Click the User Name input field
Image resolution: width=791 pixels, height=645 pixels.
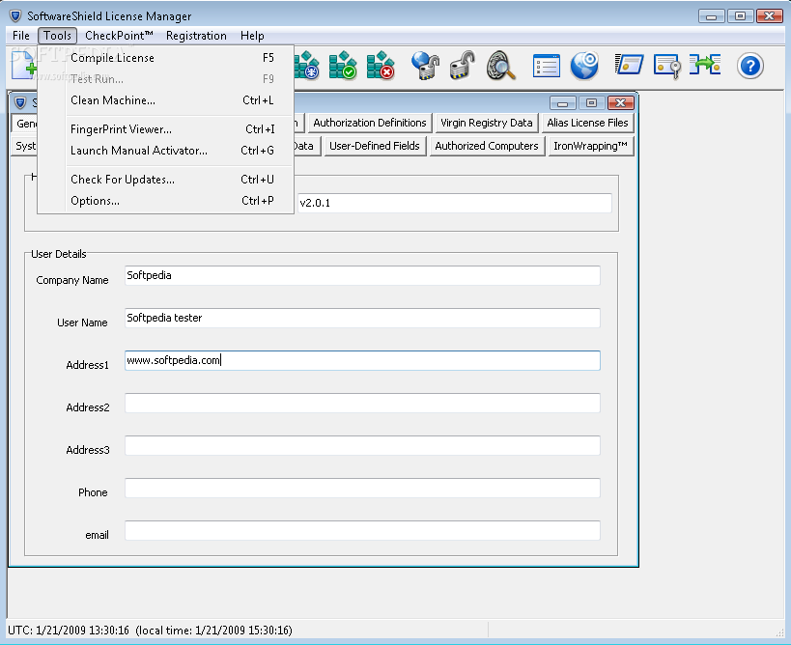362,318
